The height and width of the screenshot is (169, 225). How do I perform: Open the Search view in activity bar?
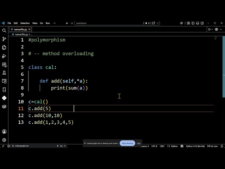tap(4, 31)
